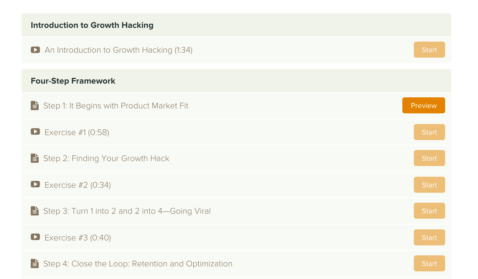478x279 pixels.
Task: Preview Step 1: Product Market Fit lesson
Action: click(x=423, y=106)
